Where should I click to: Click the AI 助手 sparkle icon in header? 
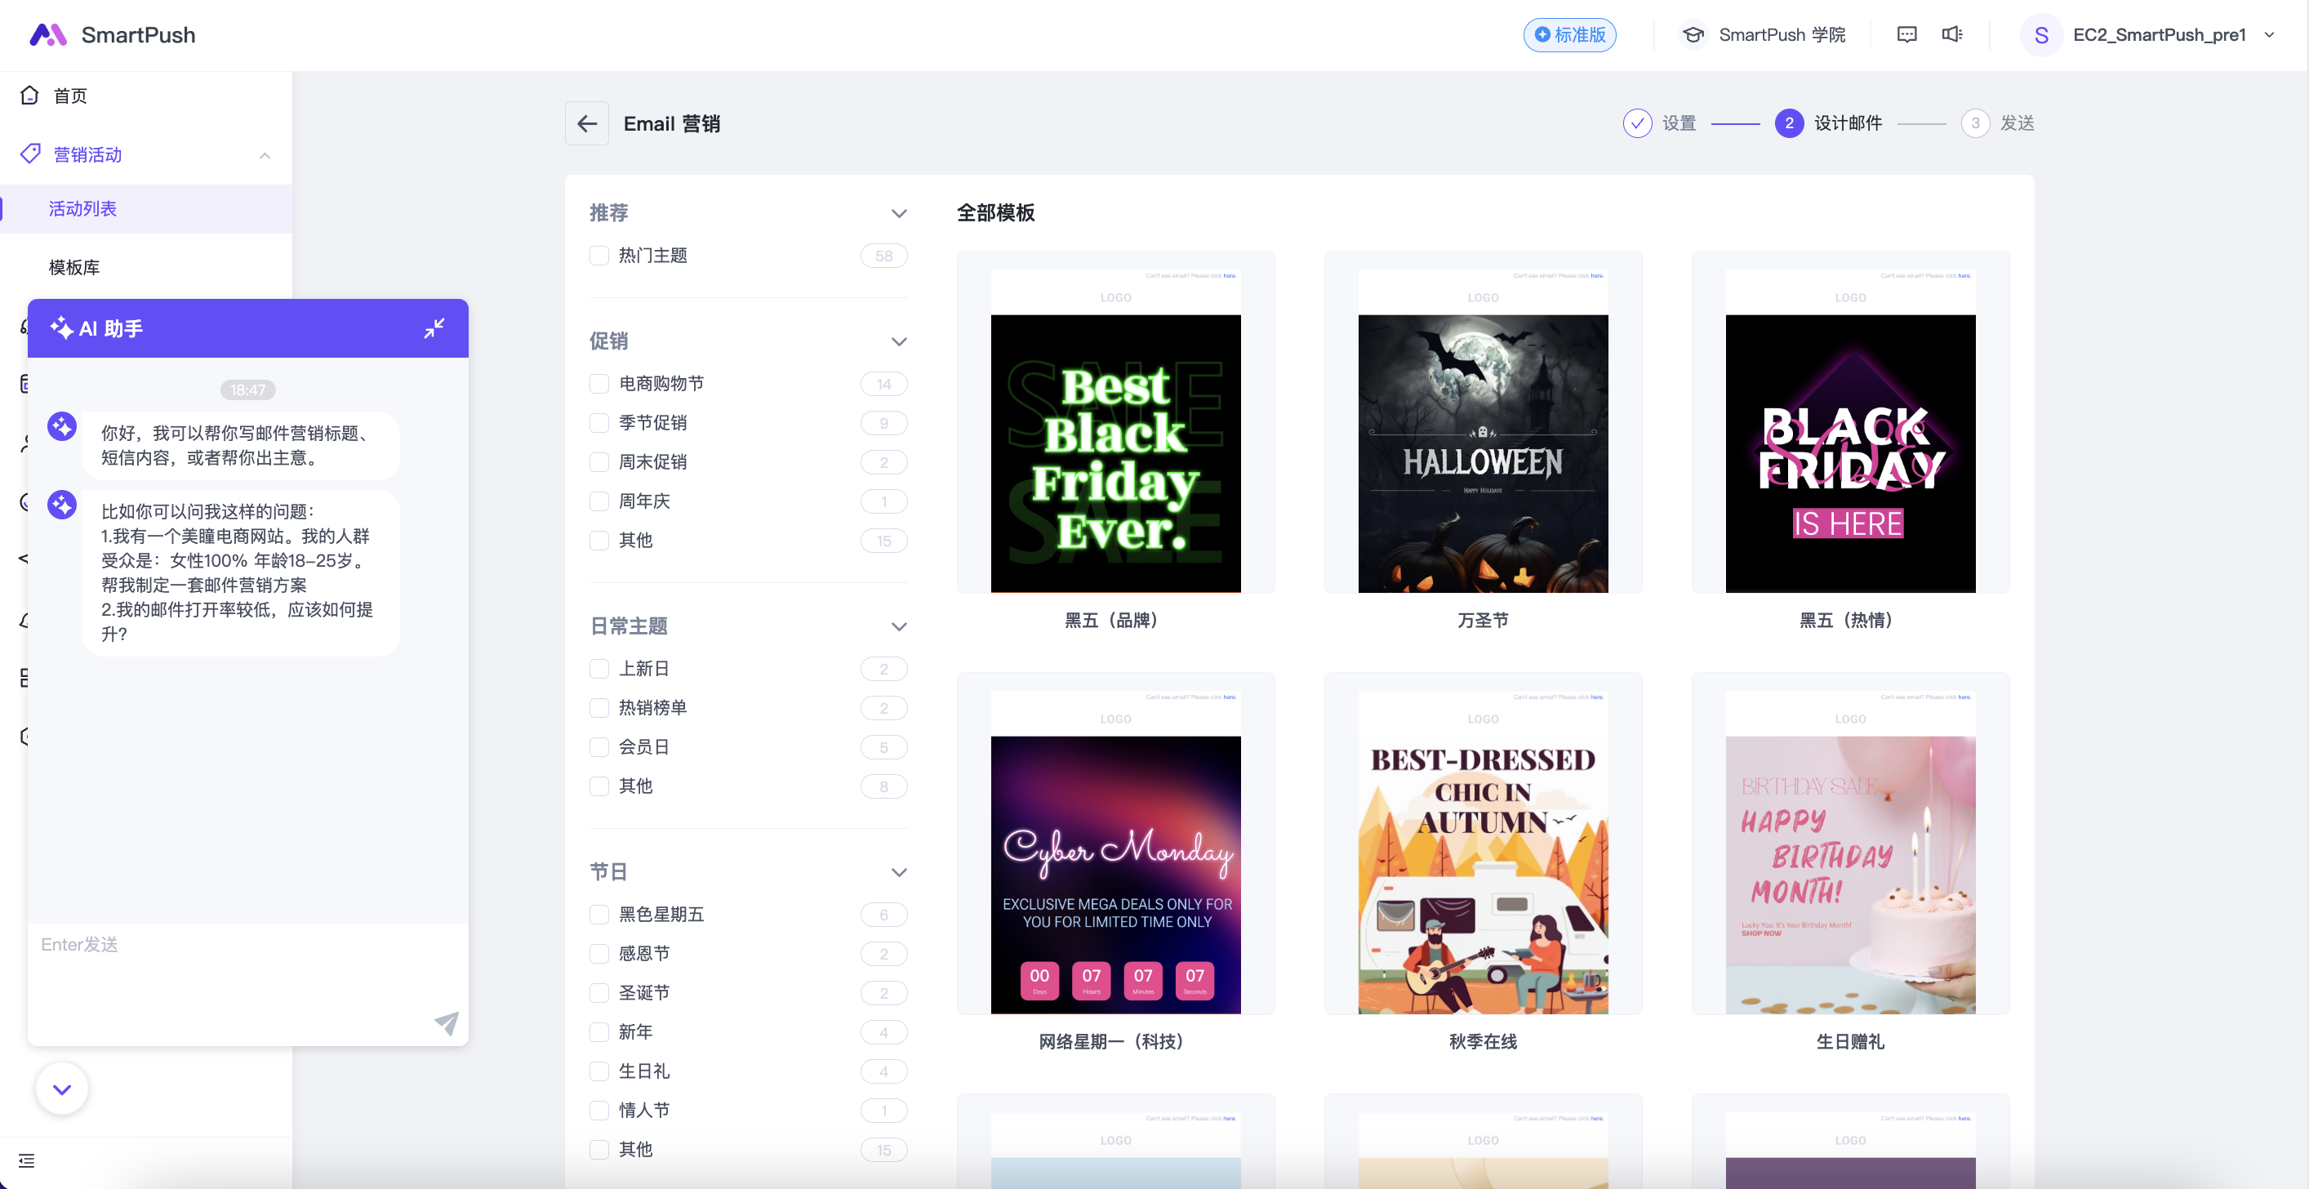click(62, 328)
